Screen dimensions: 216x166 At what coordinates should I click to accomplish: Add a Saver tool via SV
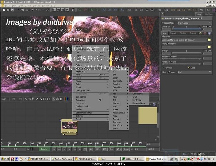click(85, 10)
